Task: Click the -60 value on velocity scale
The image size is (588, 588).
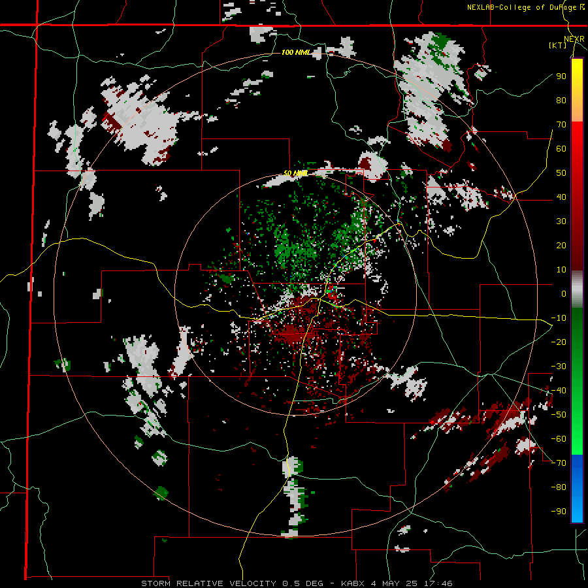Action: pos(559,439)
